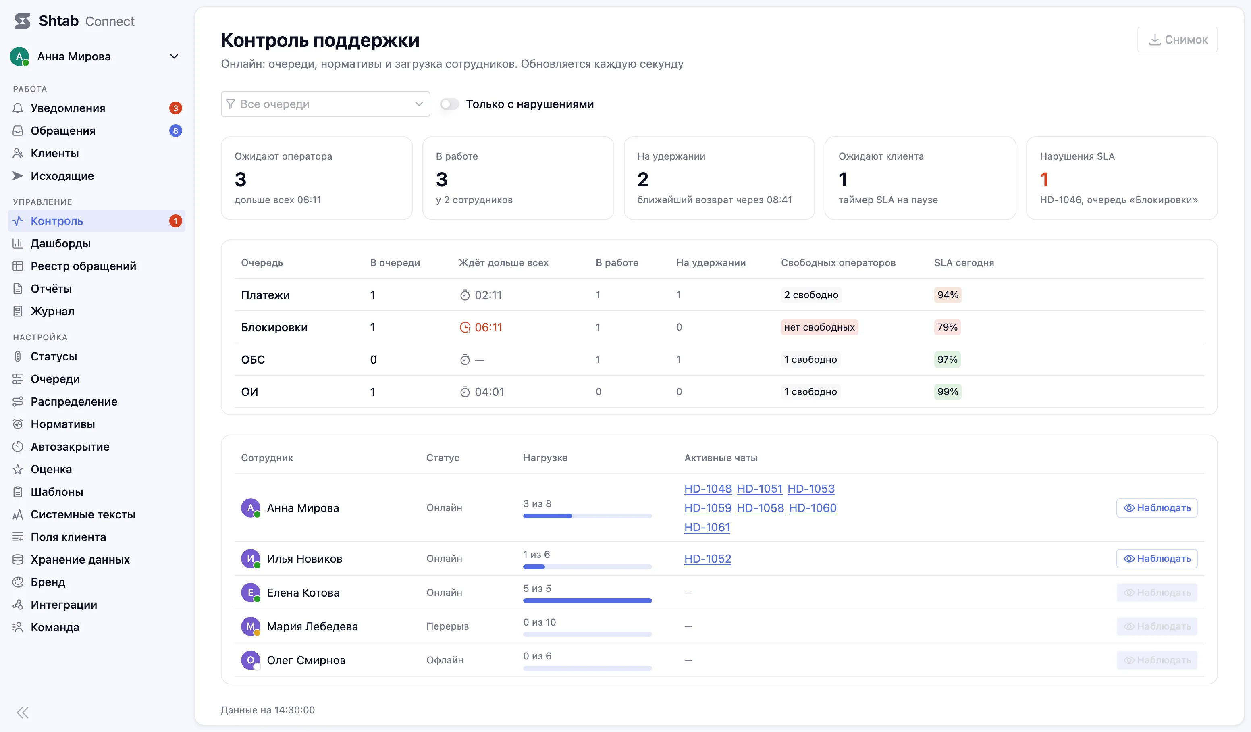
Task: Open chat link HD-1052
Action: pyautogui.click(x=707, y=559)
